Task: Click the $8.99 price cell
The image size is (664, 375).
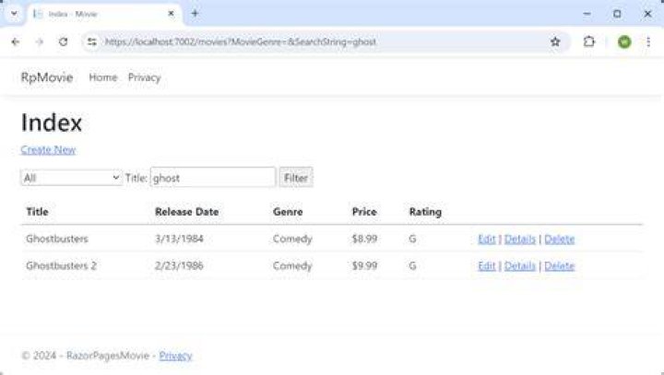Action: coord(364,239)
